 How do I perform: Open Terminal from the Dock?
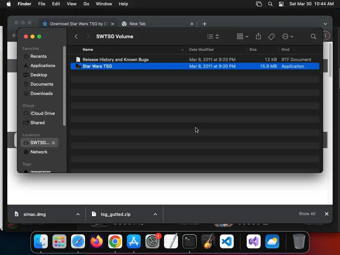point(190,241)
